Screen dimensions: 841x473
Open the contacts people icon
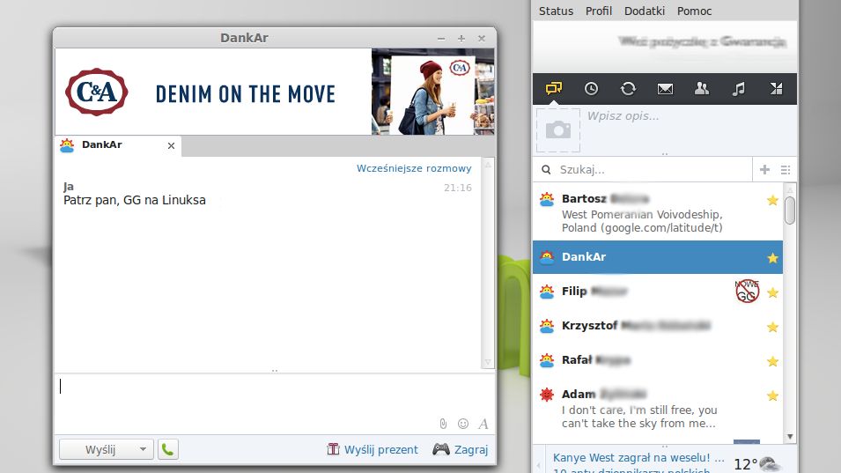coord(702,88)
